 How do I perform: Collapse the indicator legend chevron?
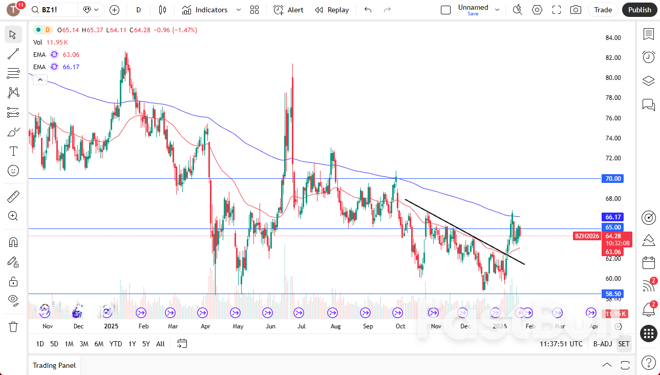coord(40,79)
